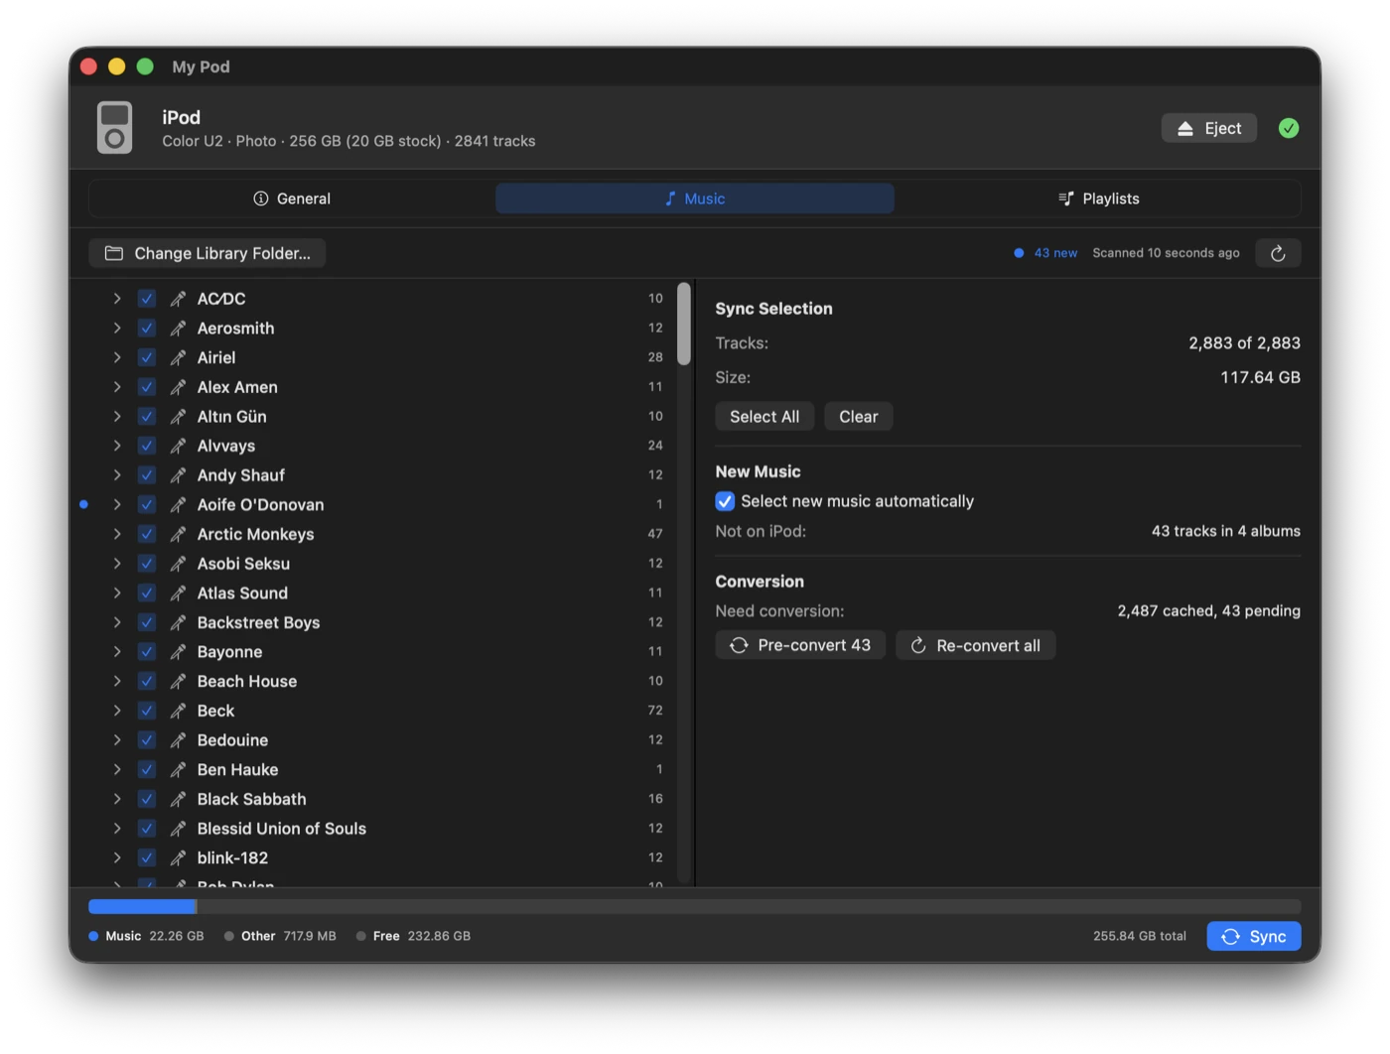Click the new-item blue dot beside Aoife O'Donovan
The width and height of the screenshot is (1390, 1054).
point(84,505)
